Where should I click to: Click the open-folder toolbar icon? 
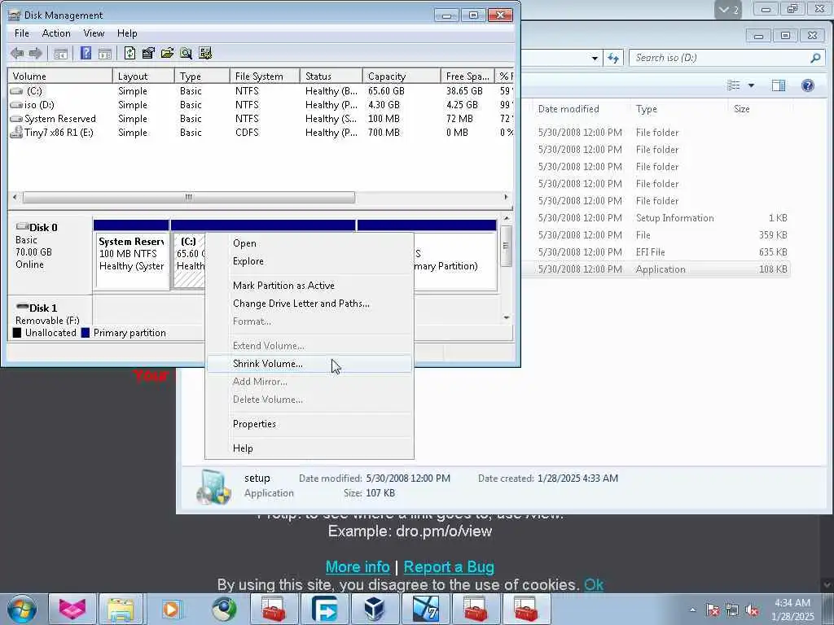click(x=167, y=53)
